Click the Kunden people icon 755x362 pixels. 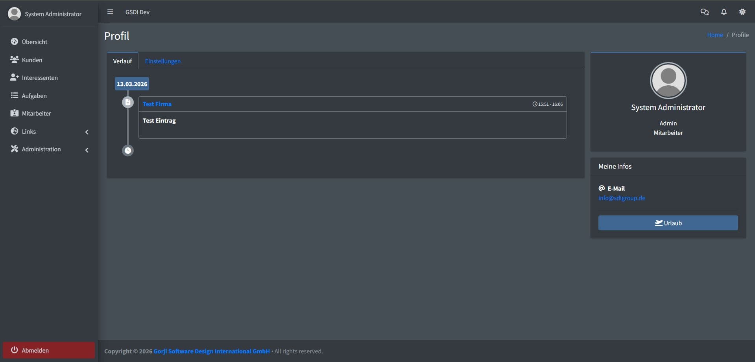(14, 59)
